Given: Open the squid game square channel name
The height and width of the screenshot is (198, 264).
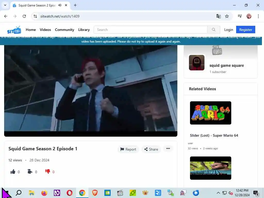Looking at the screenshot, I should coord(227,65).
